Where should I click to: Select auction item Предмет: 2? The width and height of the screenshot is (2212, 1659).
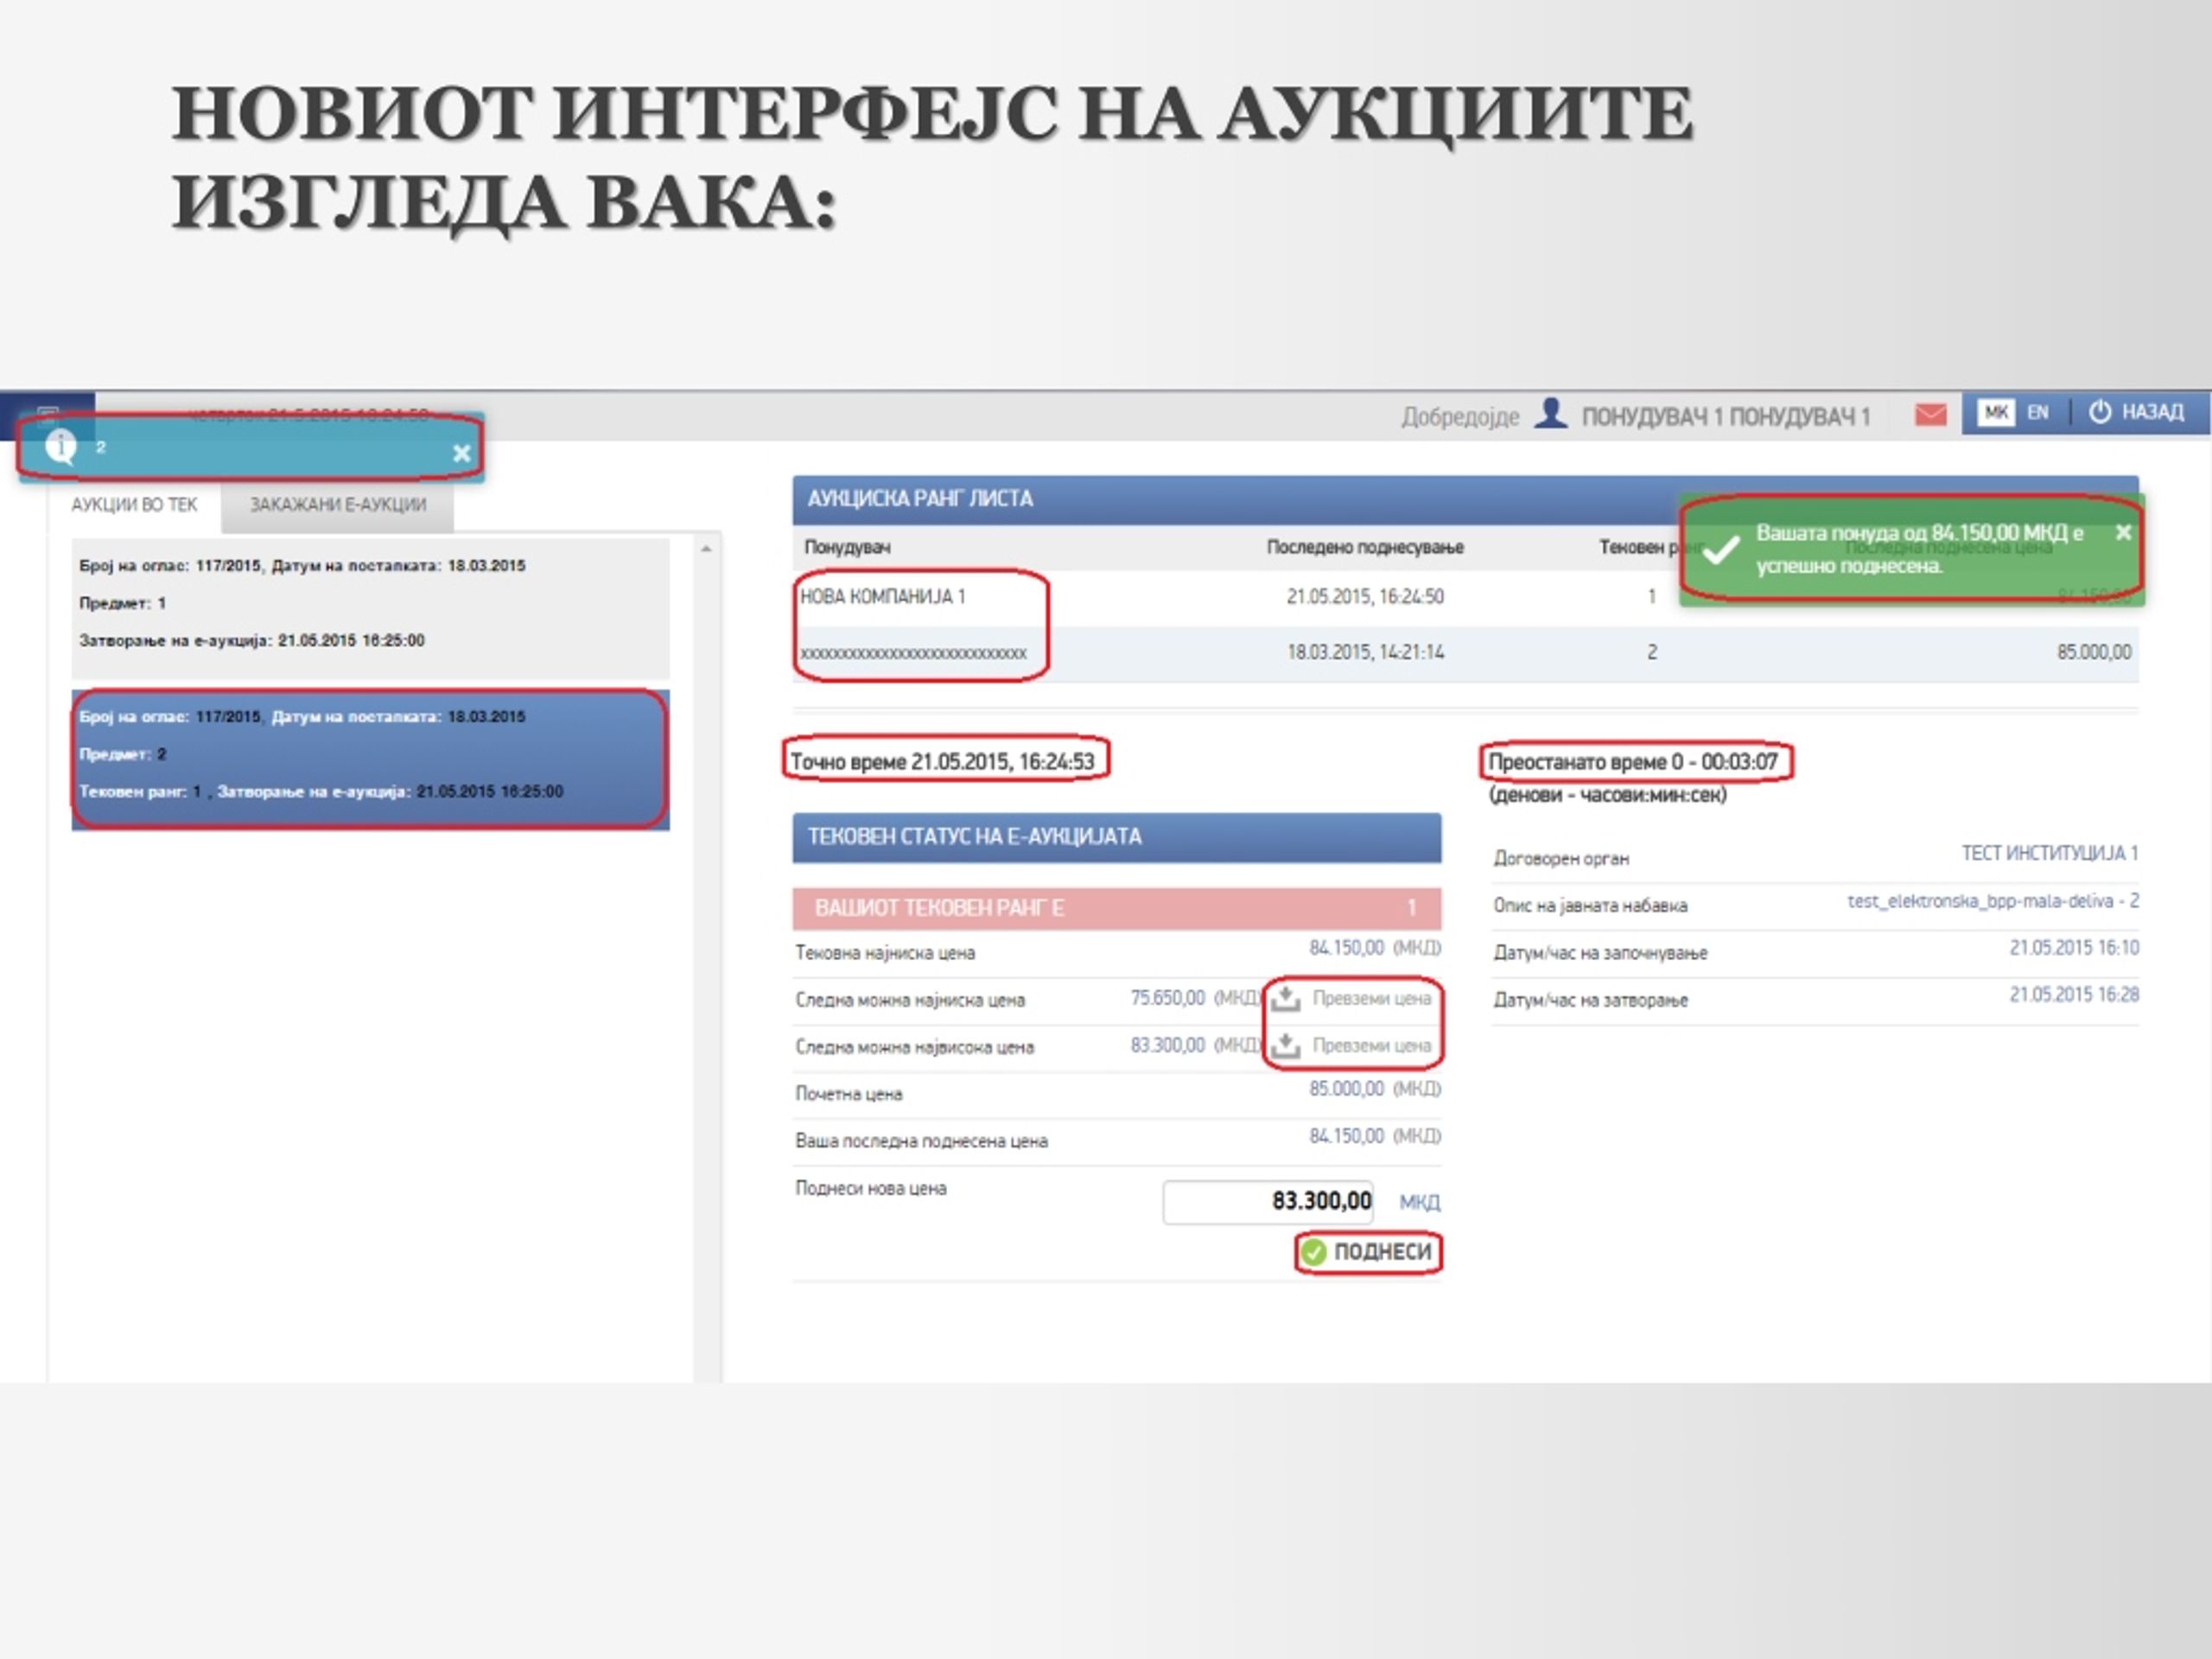pyautogui.click(x=370, y=759)
